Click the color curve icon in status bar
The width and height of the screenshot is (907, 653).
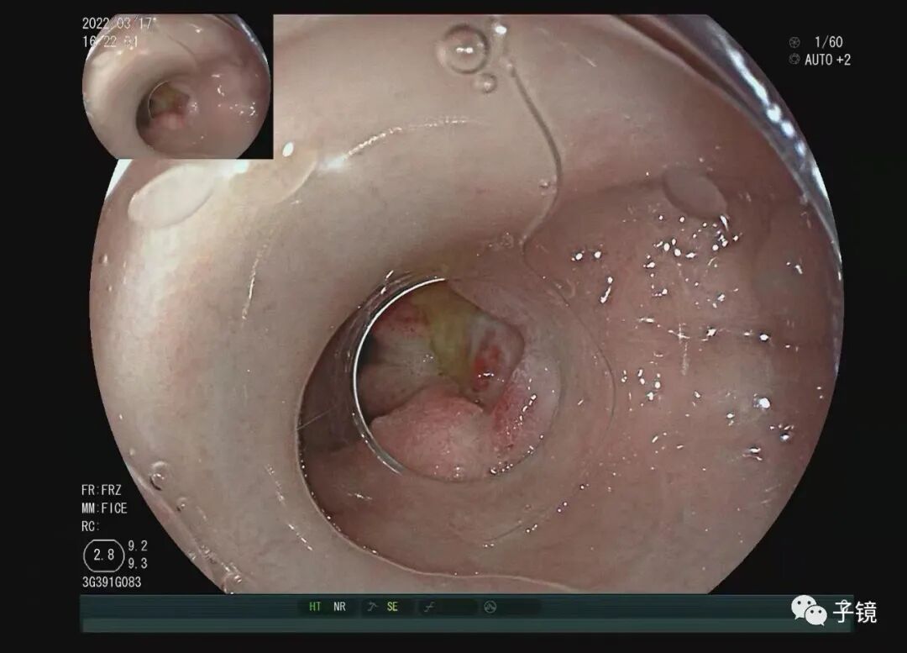coord(429,607)
